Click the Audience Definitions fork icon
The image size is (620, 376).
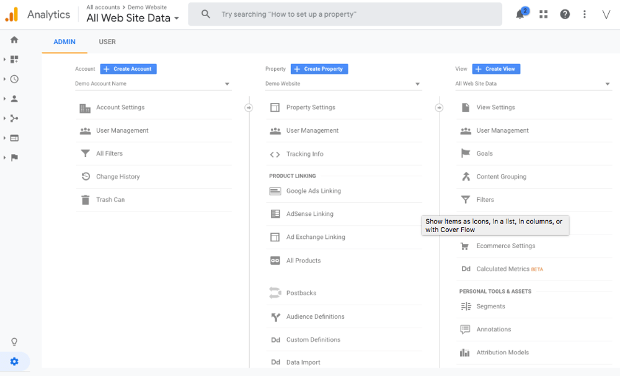pyautogui.click(x=276, y=317)
